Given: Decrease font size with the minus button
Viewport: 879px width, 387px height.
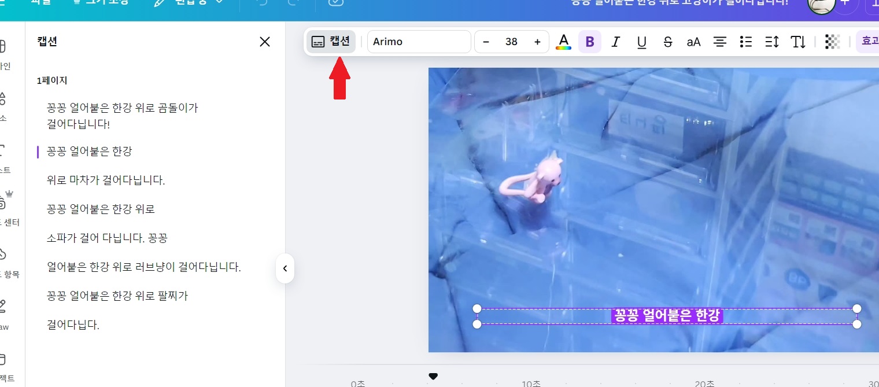Looking at the screenshot, I should 486,42.
